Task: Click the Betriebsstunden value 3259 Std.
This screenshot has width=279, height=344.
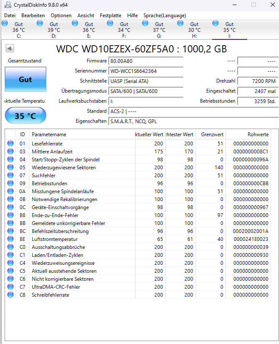Action: pyautogui.click(x=258, y=101)
